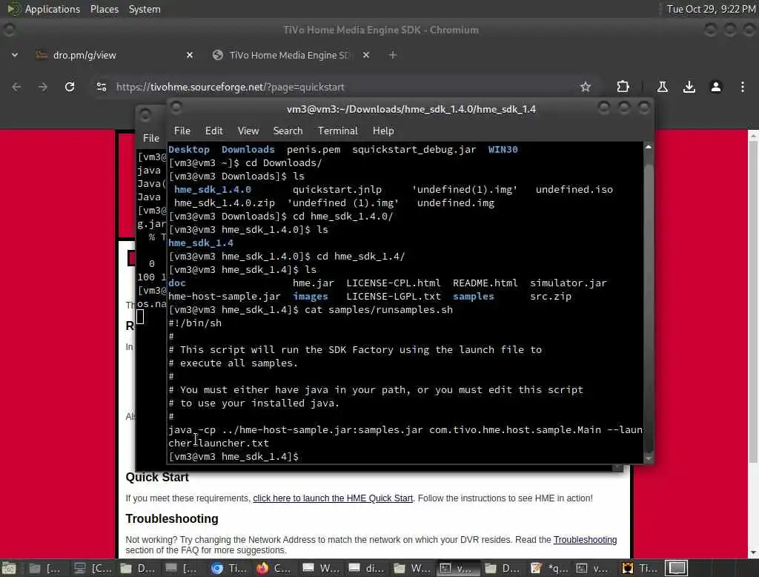759x577 pixels.
Task: Close the dro.pm/g/view tab
Action: [189, 55]
